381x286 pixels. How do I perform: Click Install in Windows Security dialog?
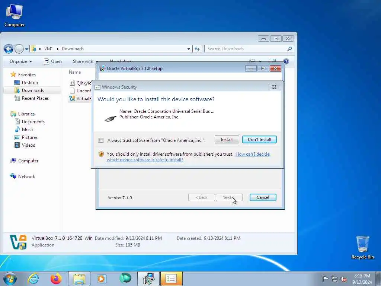point(227,140)
